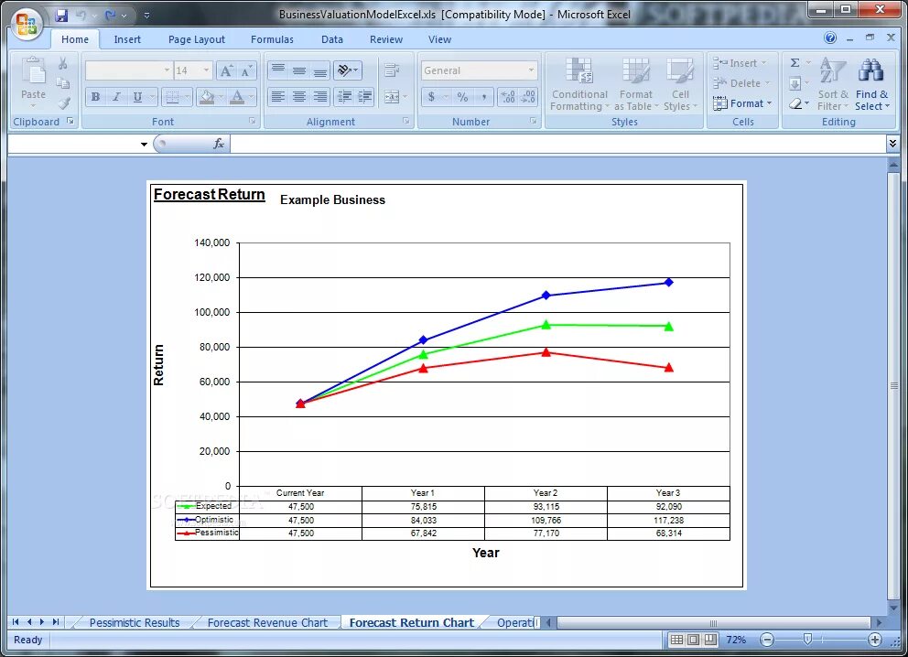
Task: Open the Format as Table gallery
Action: pos(636,84)
